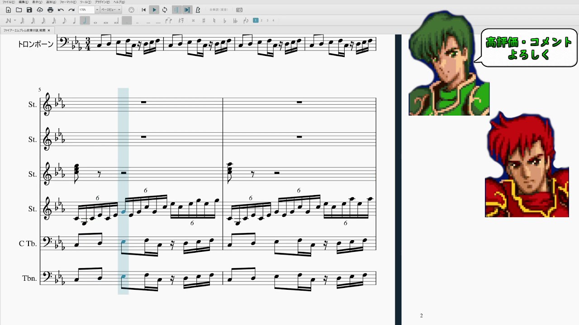This screenshot has width=579, height=325.
Task: Open the page view mode dropdown
Action: coord(119,10)
